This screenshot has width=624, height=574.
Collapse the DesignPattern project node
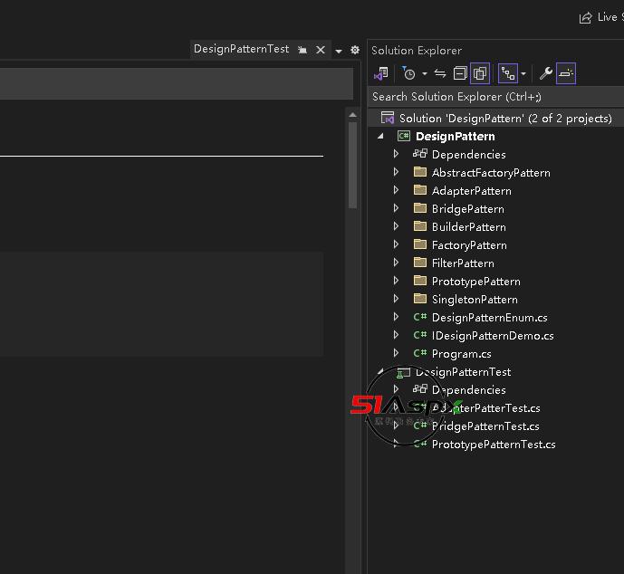(380, 136)
